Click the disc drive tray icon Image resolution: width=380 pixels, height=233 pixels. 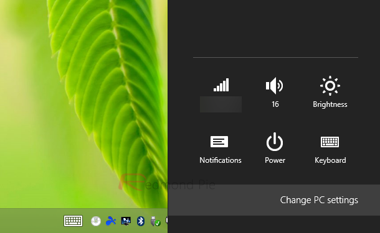coord(96,221)
